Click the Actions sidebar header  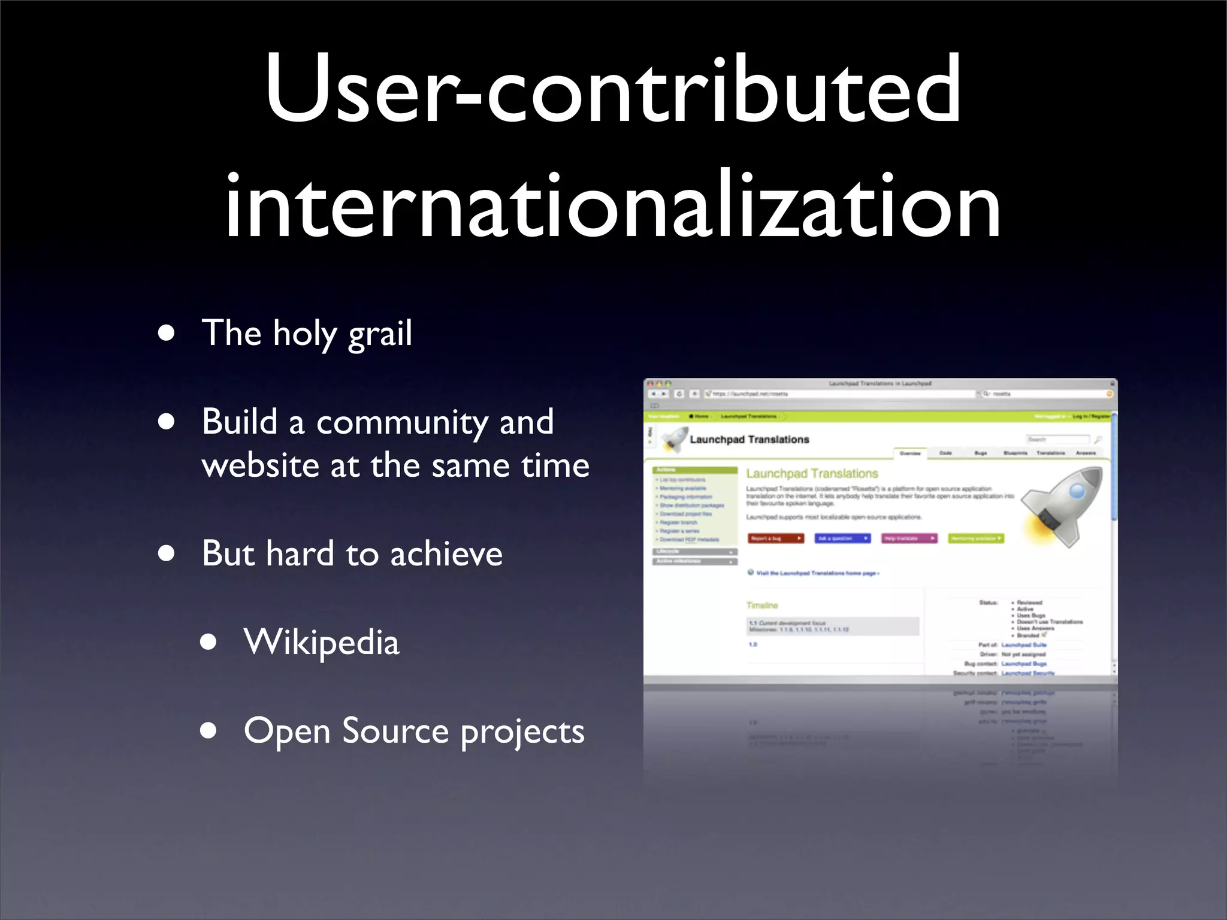[x=695, y=470]
